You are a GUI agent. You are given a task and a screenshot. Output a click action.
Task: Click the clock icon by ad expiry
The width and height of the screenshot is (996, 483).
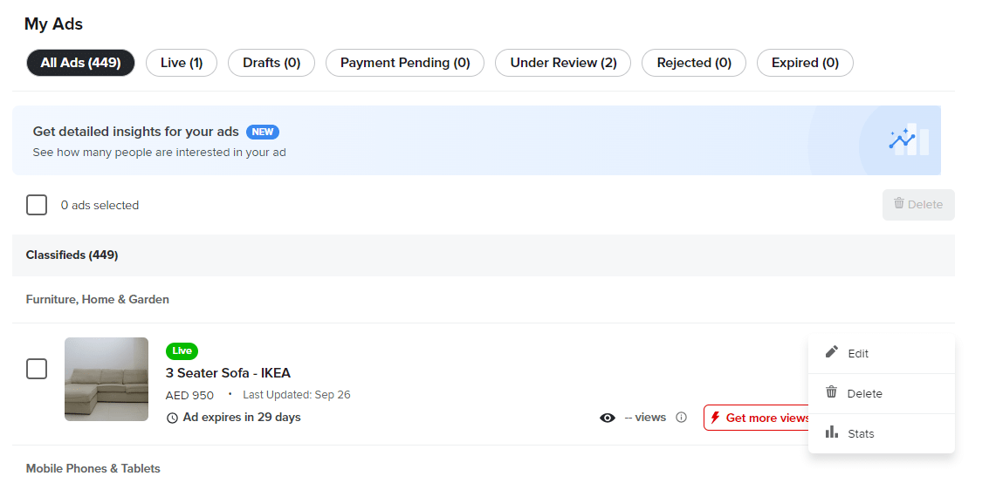(172, 418)
